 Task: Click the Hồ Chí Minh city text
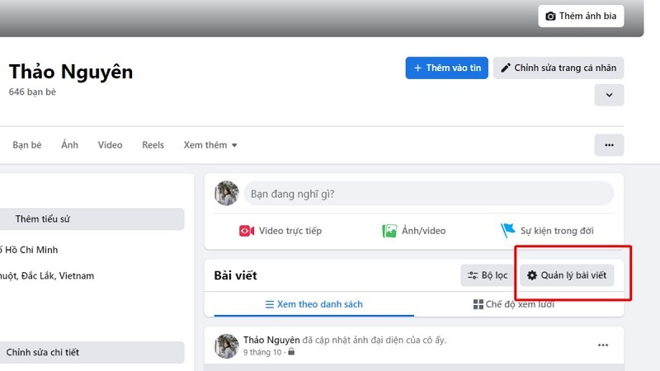click(x=29, y=250)
